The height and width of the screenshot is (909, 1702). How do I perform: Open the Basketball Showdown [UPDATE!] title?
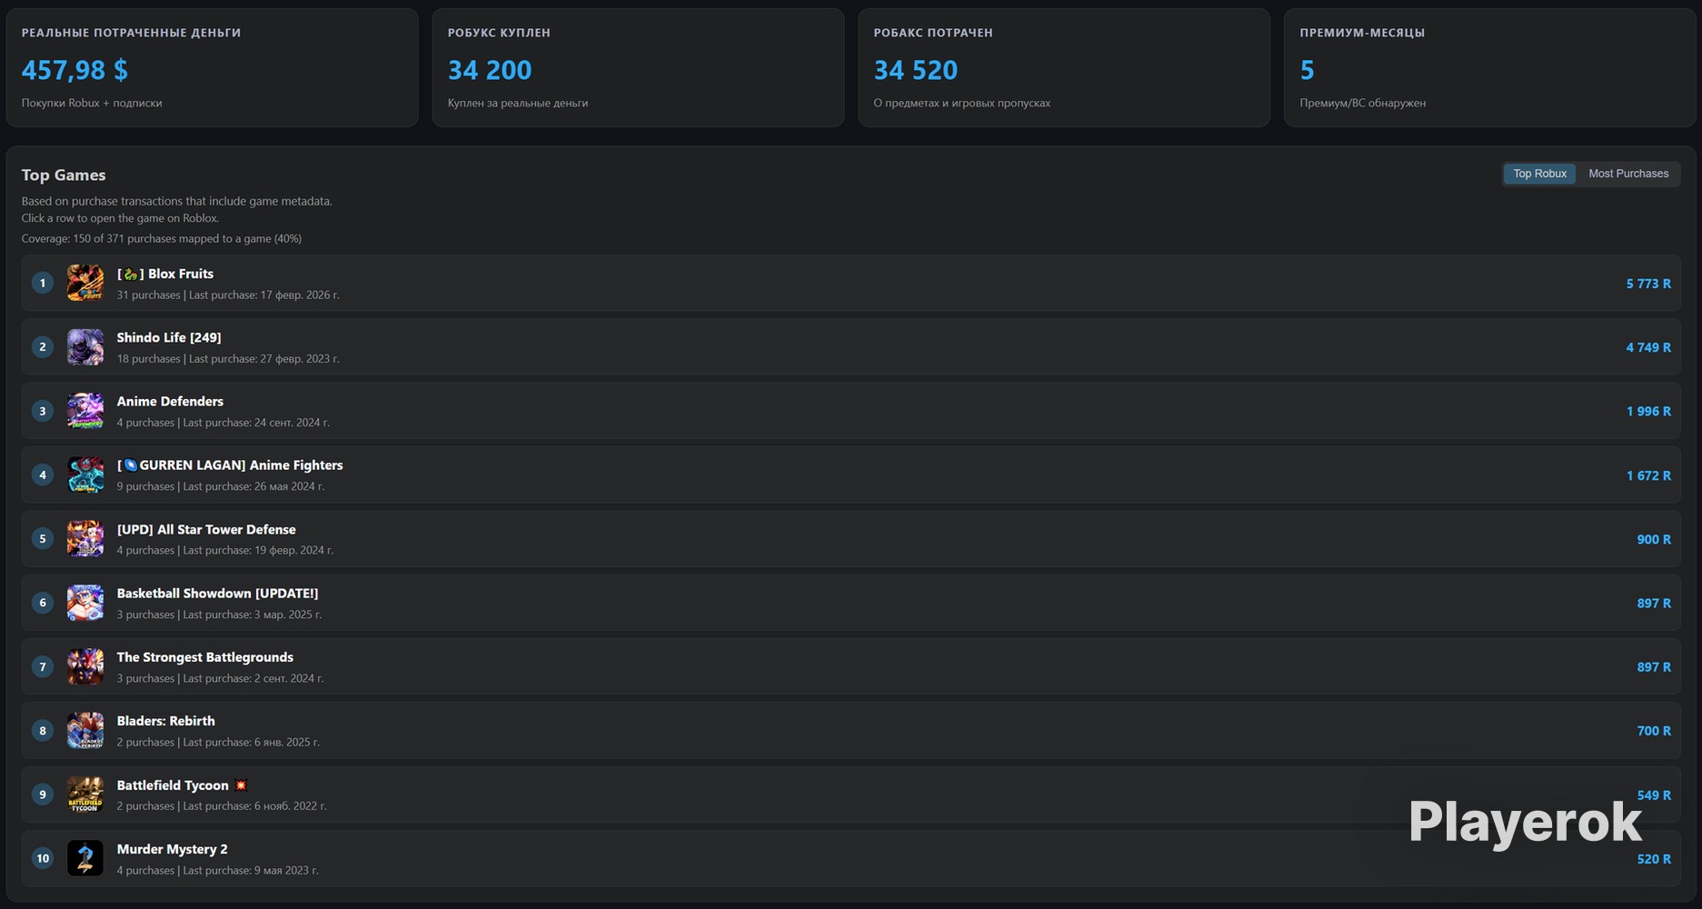[x=218, y=594]
